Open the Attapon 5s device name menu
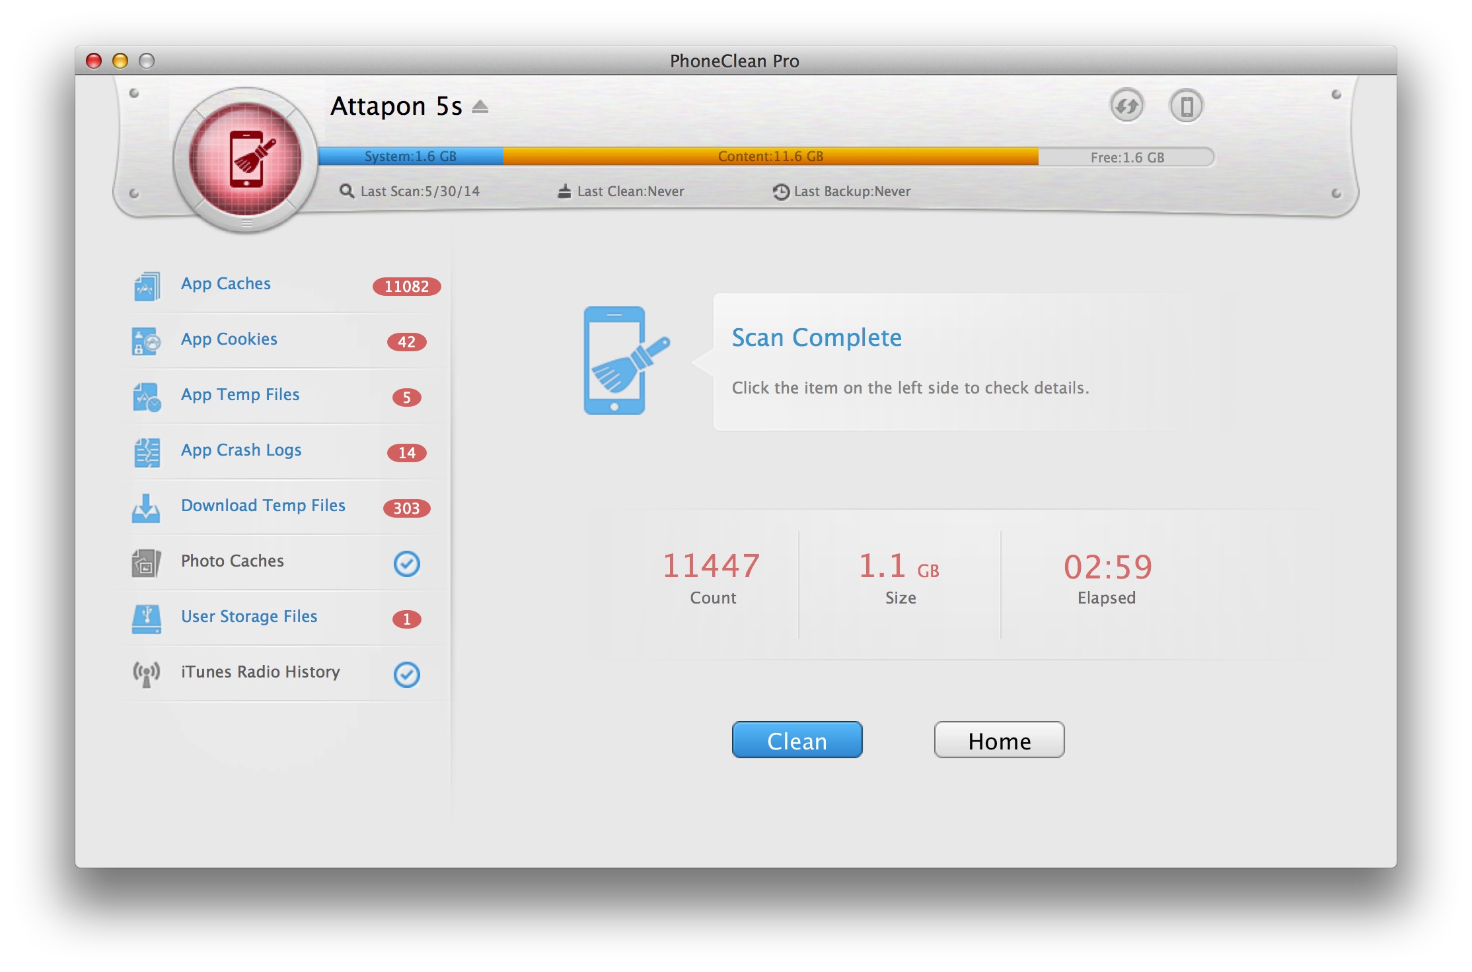Viewport: 1472px width, 972px height. (396, 106)
